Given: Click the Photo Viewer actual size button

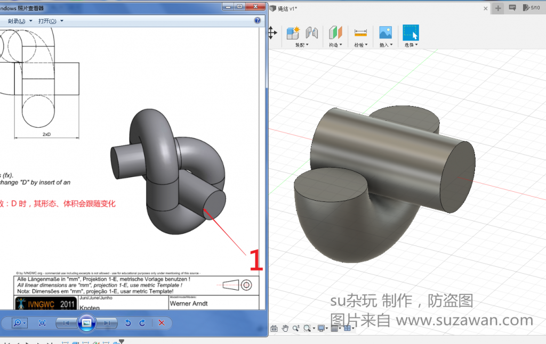Looking at the screenshot, I should coord(42,323).
